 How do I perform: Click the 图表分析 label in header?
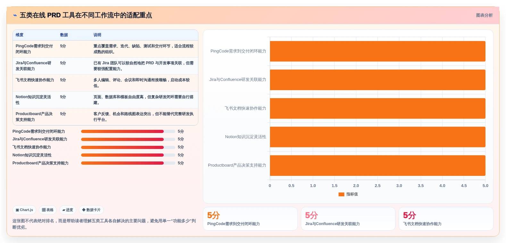click(x=484, y=15)
